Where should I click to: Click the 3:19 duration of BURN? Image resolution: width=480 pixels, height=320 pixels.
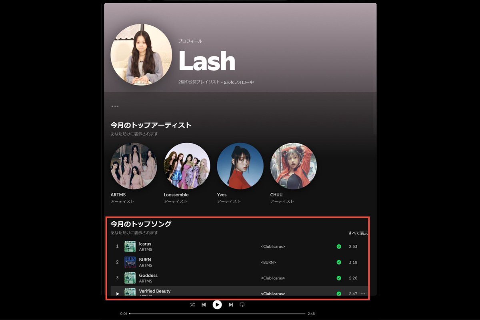[353, 262]
